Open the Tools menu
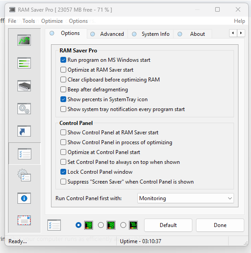251x253 pixels. tap(29, 21)
